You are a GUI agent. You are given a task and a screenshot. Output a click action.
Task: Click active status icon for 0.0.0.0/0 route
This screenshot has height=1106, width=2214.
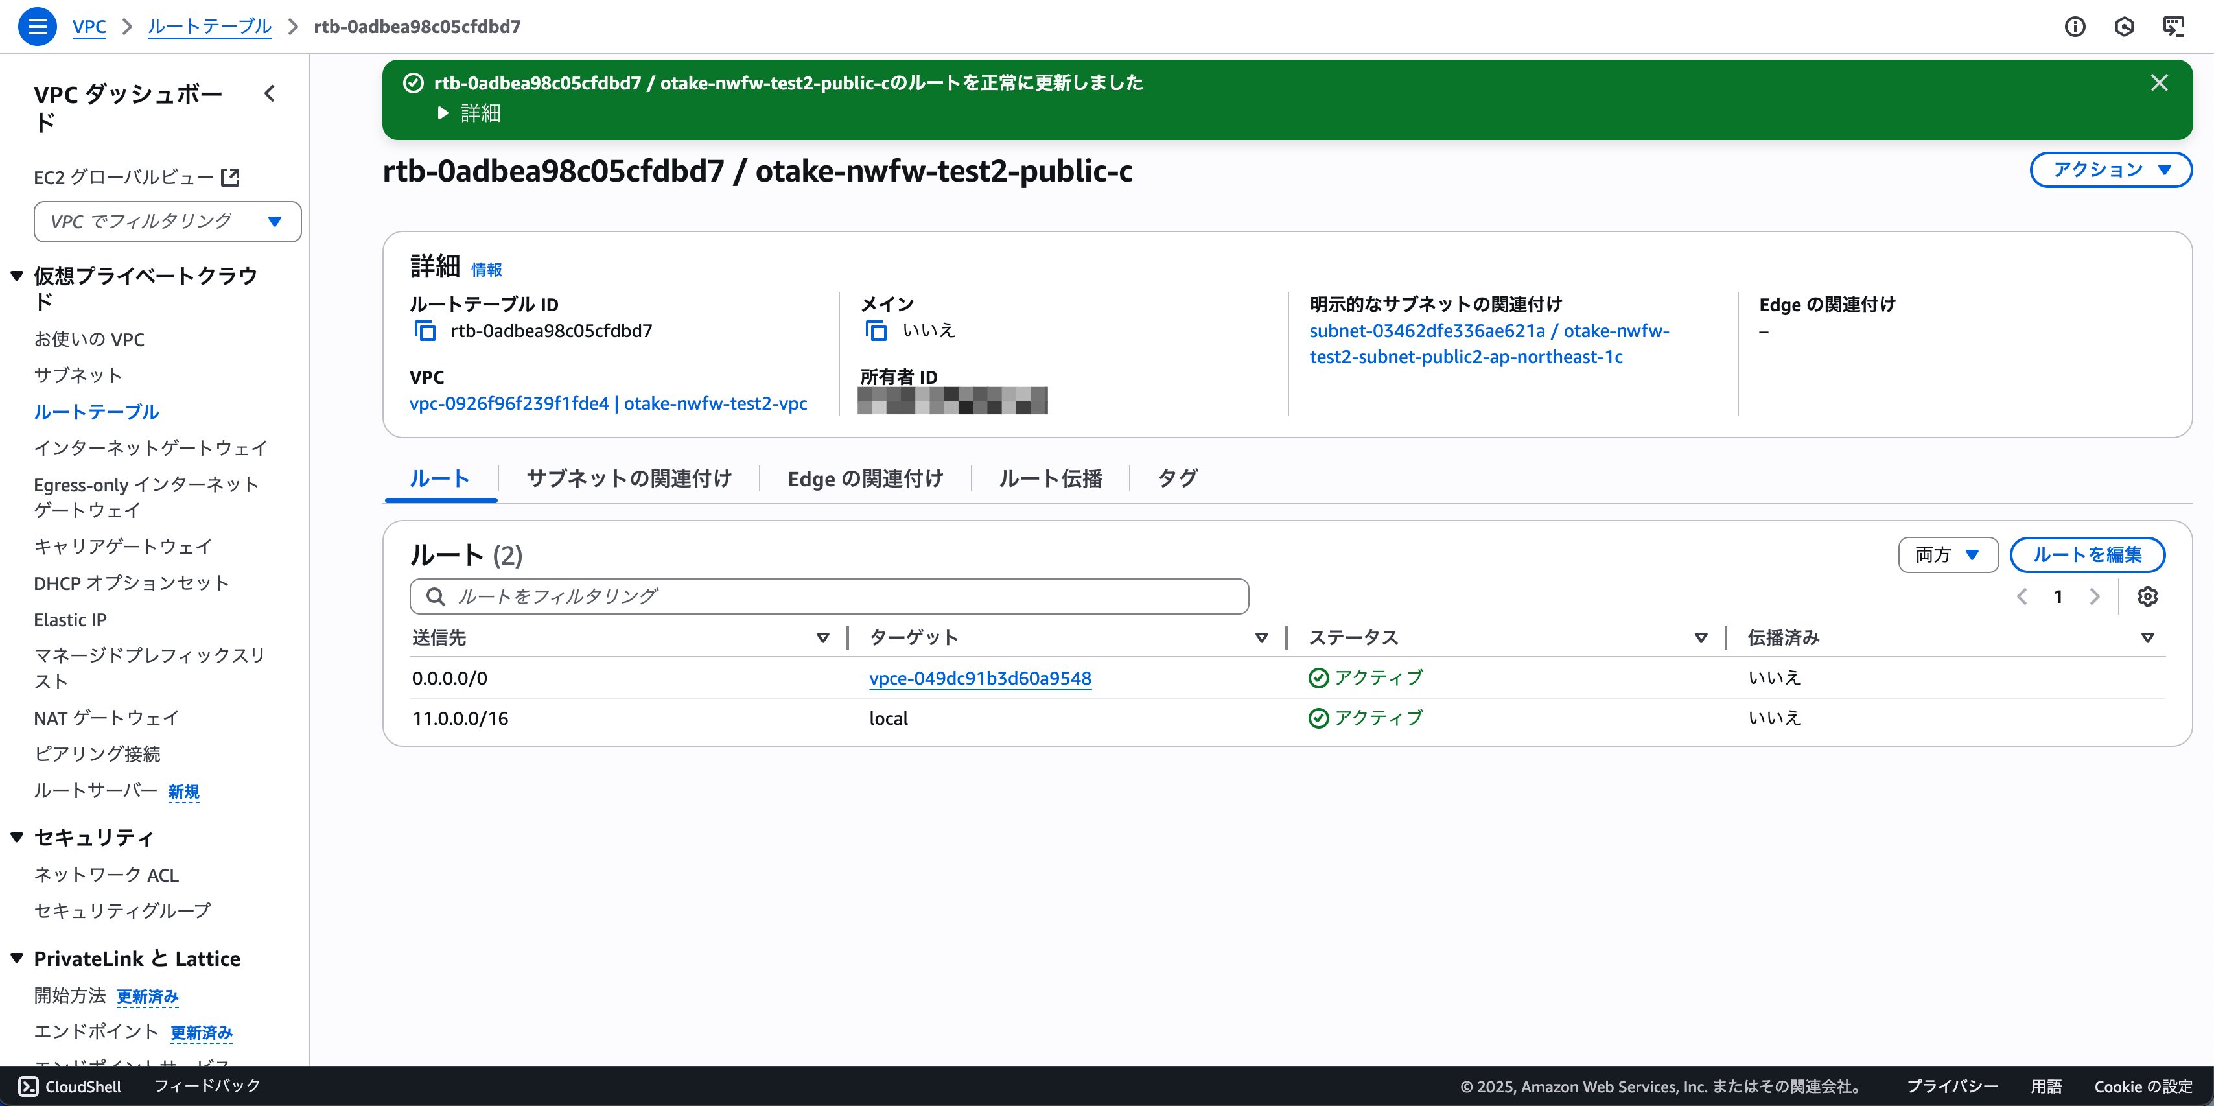point(1318,679)
